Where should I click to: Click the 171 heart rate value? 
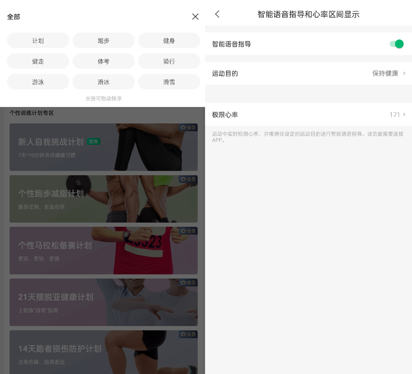[394, 115]
